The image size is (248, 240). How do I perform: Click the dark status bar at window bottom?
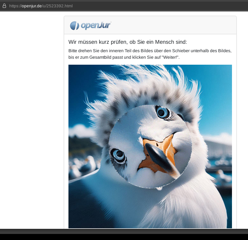(124, 231)
